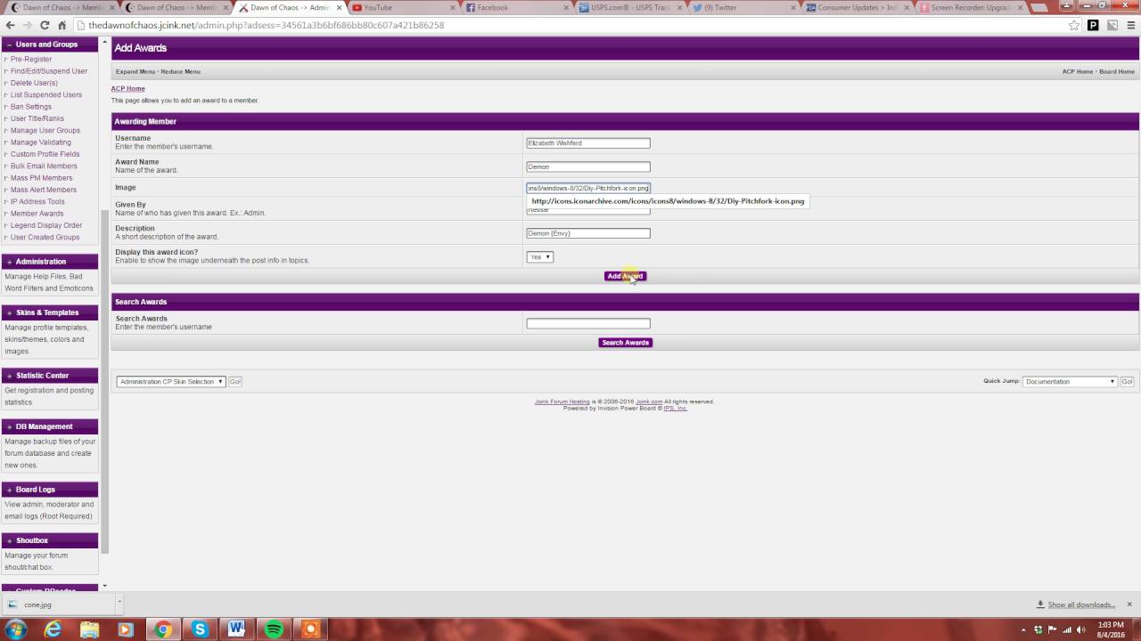1141x641 pixels.
Task: Click the Search Awards username field
Action: point(588,323)
